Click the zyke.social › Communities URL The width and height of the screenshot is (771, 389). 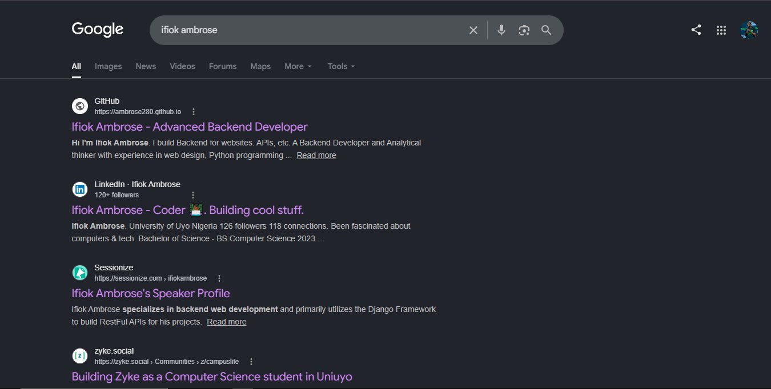(x=167, y=362)
